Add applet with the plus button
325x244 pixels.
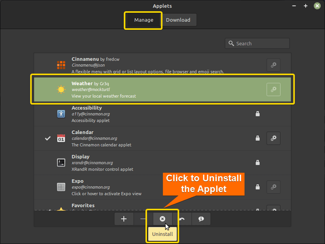(x=124, y=219)
